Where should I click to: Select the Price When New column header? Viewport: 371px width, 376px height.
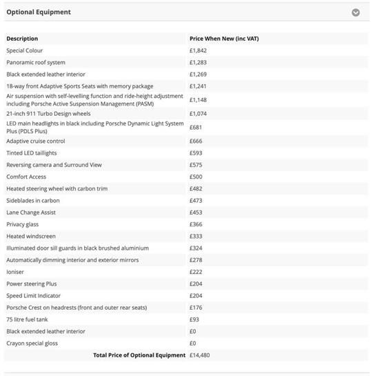(x=224, y=39)
